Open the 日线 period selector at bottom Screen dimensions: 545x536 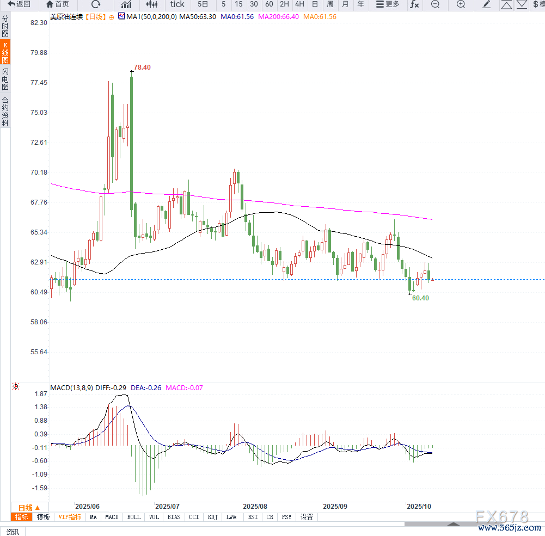pyautogui.click(x=29, y=507)
